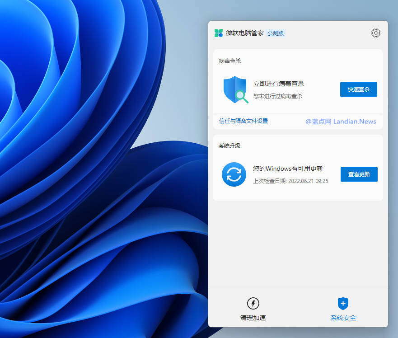
Task: Switch to the 系统安全 tab label
Action: click(343, 318)
